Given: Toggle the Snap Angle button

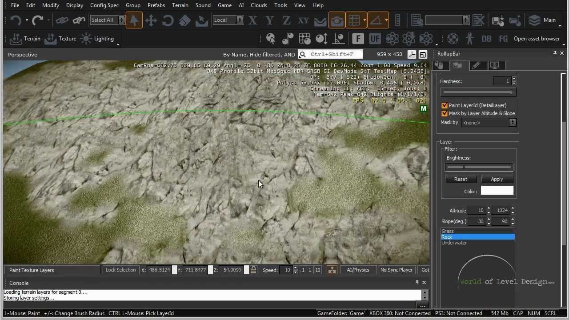Looking at the screenshot, I should 376,20.
